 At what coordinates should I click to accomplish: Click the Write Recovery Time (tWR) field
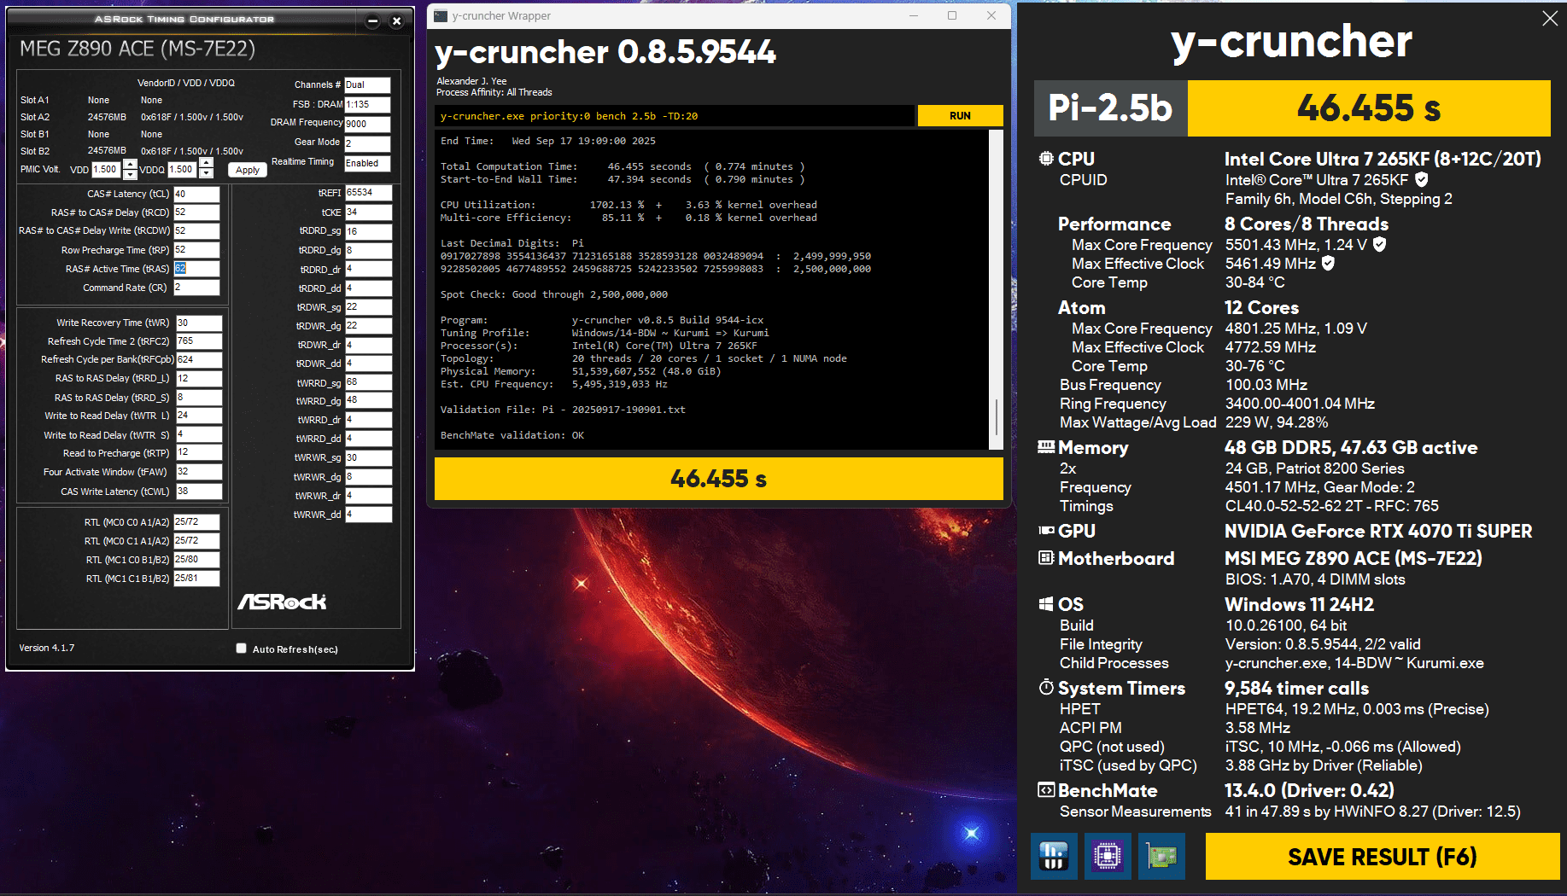(x=199, y=323)
